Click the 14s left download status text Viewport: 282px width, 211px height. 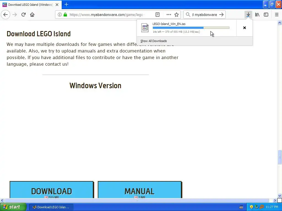pos(176,32)
